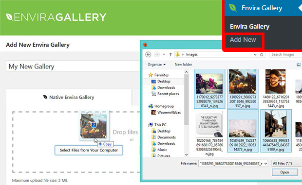Expand the address bar path dropdown arrow
302x185 pixels.
tap(255, 55)
